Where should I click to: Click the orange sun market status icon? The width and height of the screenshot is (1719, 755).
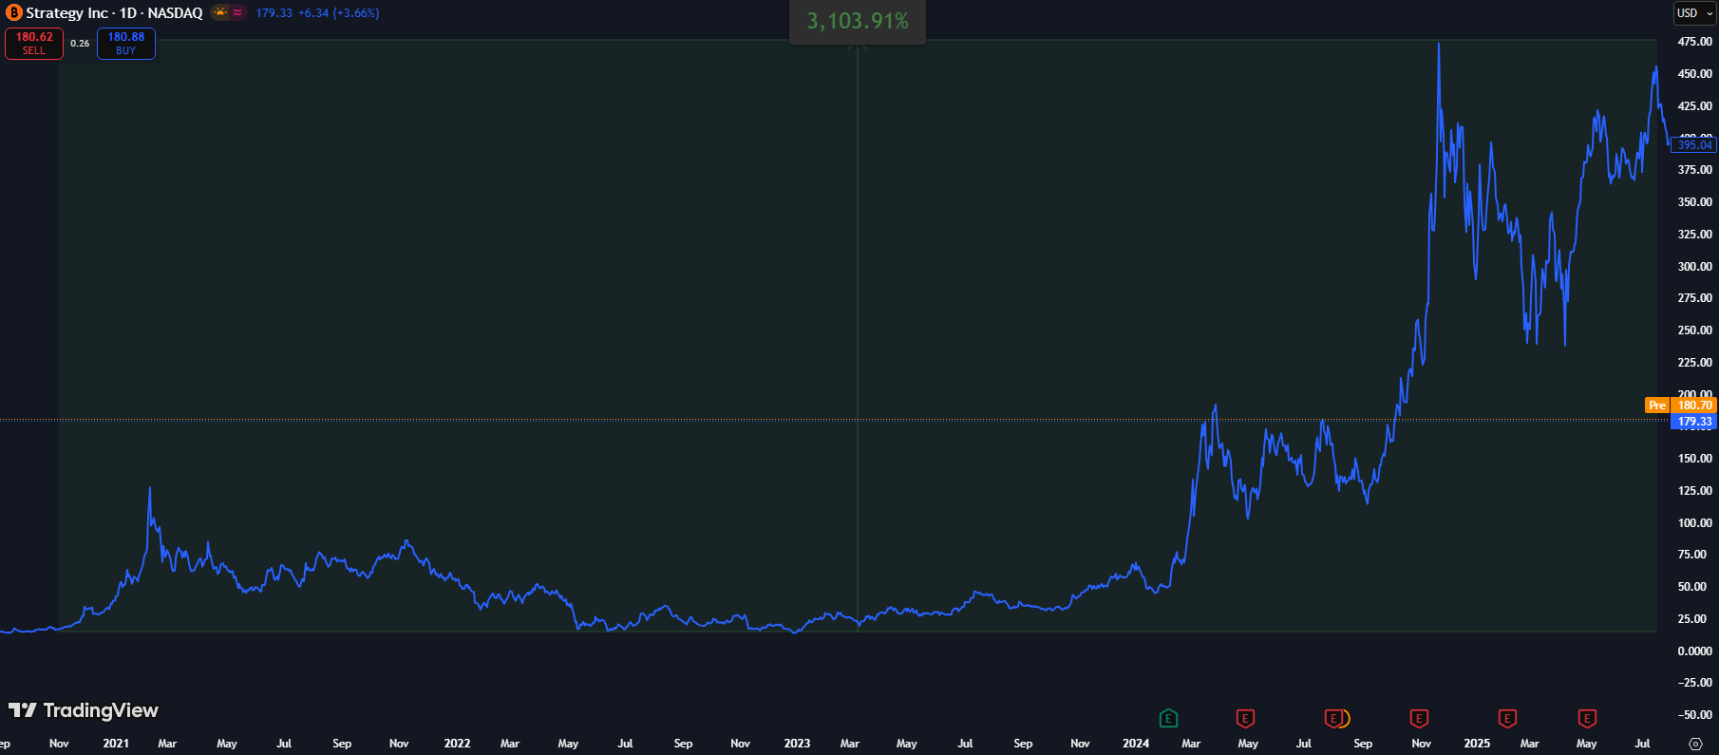[x=220, y=12]
